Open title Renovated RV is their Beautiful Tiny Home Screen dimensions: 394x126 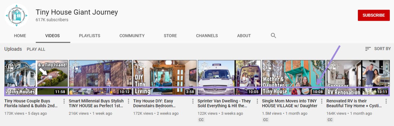pyautogui.click(x=354, y=103)
